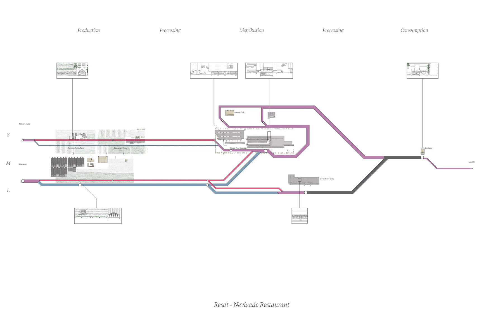Select the Distribution column heading
The height and width of the screenshot is (325, 503).
pos(251,30)
